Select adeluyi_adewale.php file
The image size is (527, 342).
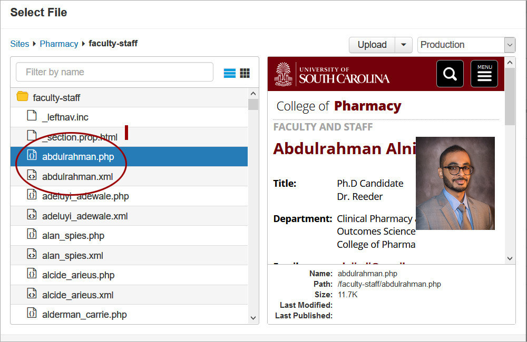[x=85, y=196]
